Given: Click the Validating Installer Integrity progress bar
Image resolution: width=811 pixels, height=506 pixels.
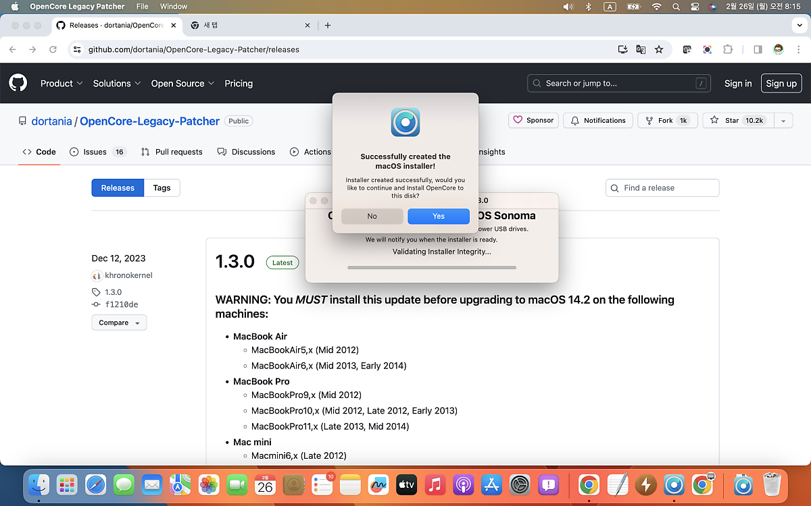Looking at the screenshot, I should [x=432, y=267].
